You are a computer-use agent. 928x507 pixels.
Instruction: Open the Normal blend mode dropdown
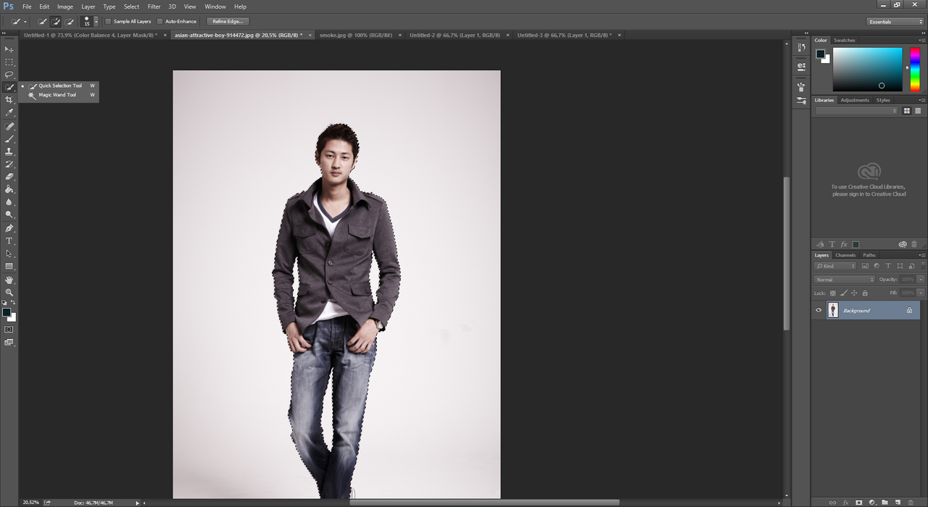[844, 280]
